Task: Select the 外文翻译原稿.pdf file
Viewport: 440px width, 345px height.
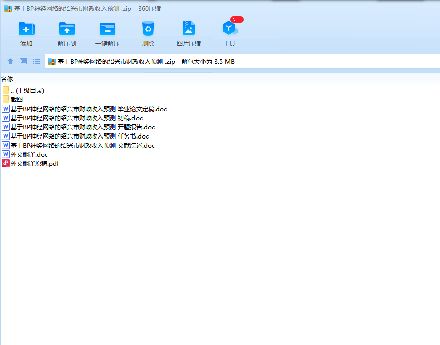Action: pos(30,163)
